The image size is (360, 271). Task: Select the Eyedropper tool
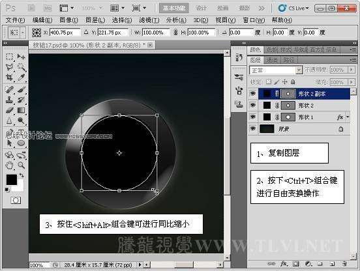[21, 78]
